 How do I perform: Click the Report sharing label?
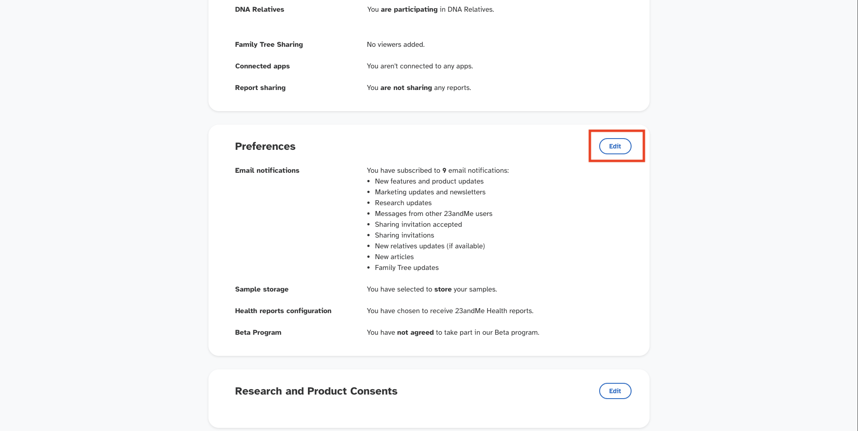click(x=260, y=88)
